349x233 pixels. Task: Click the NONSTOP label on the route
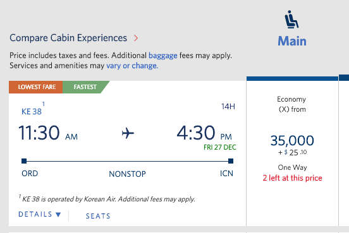127,174
